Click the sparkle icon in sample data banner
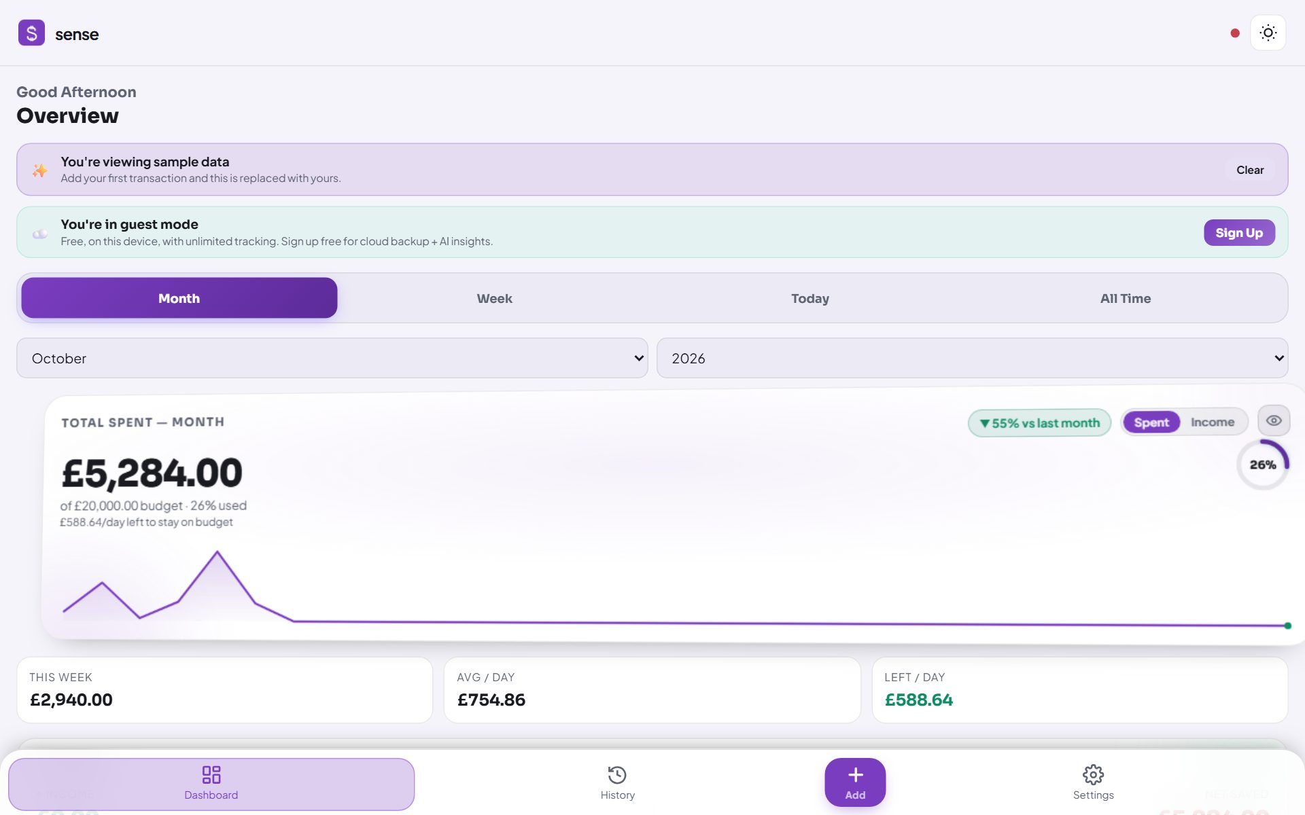 [x=40, y=170]
